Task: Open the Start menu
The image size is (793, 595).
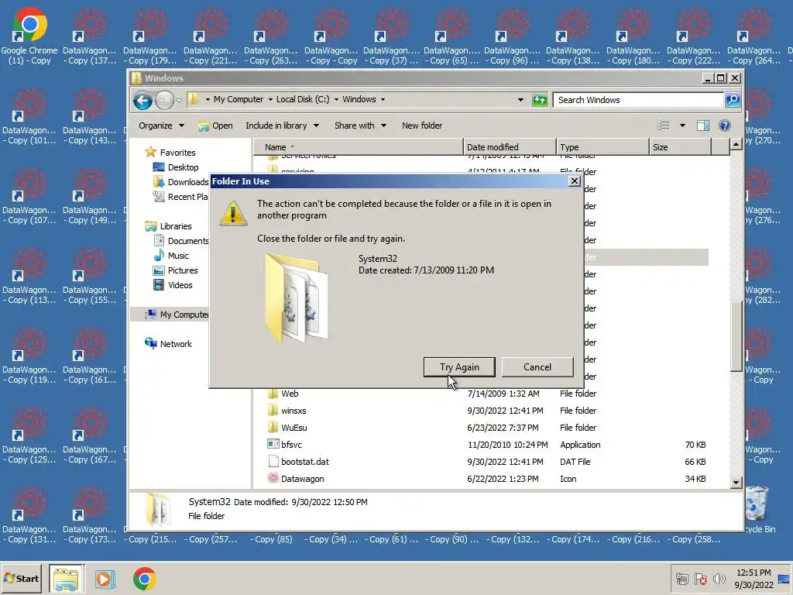Action: coord(22,578)
